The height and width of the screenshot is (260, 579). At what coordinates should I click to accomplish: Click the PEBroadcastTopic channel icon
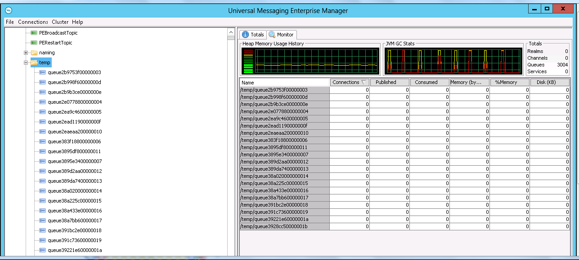[34, 33]
